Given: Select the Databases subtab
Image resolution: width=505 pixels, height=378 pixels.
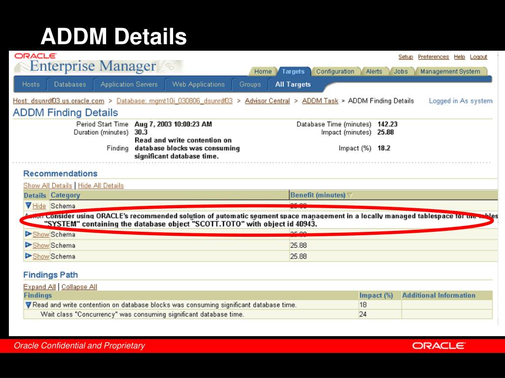Looking at the screenshot, I should click(70, 84).
